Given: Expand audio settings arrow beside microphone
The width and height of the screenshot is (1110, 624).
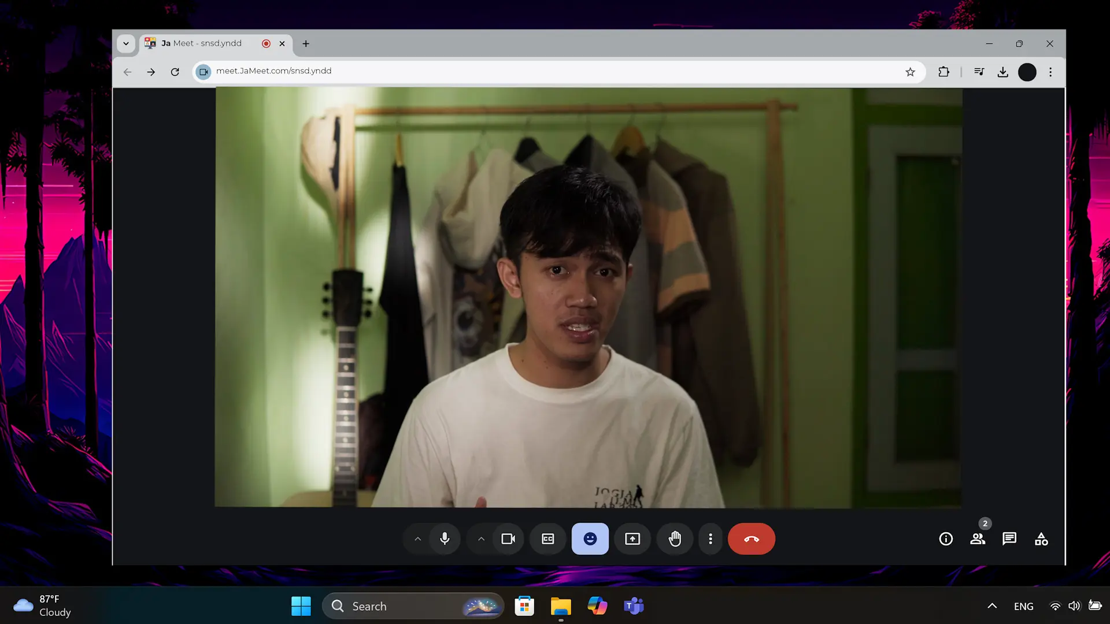Looking at the screenshot, I should pyautogui.click(x=417, y=538).
